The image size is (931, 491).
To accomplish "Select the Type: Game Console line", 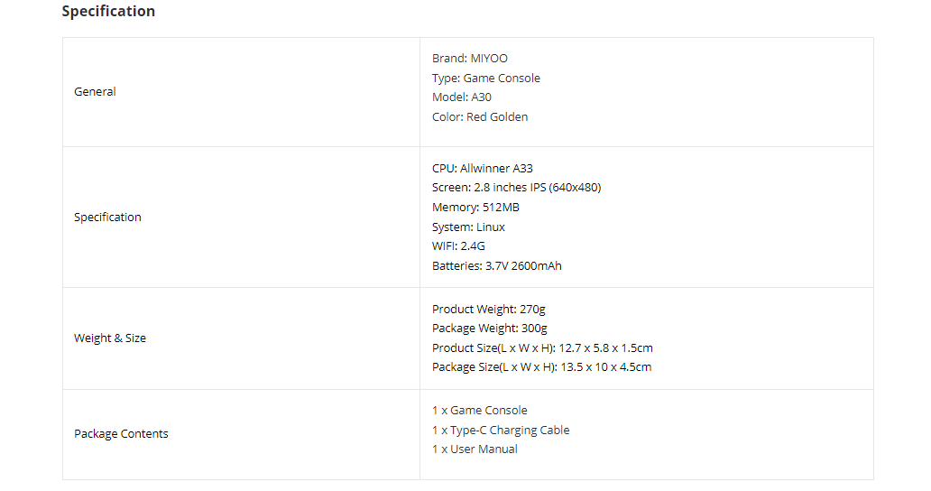I will (485, 78).
